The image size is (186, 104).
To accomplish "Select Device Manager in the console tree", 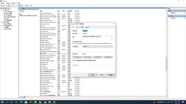I will coord(8,21).
